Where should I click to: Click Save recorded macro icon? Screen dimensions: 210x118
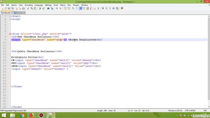[x=117, y=9]
